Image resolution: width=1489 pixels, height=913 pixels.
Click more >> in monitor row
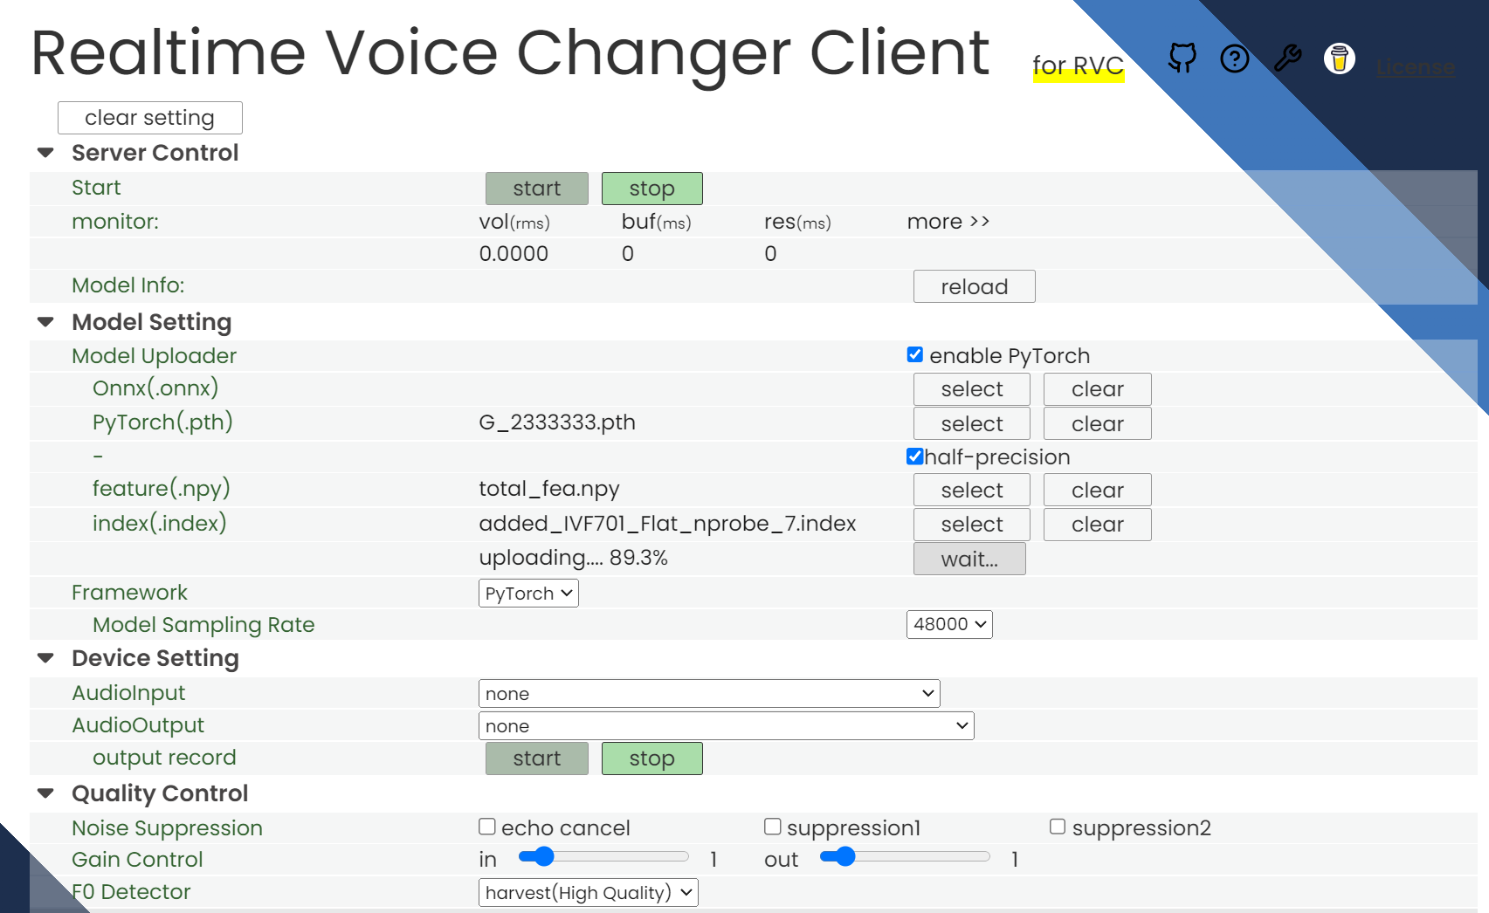coord(948,222)
